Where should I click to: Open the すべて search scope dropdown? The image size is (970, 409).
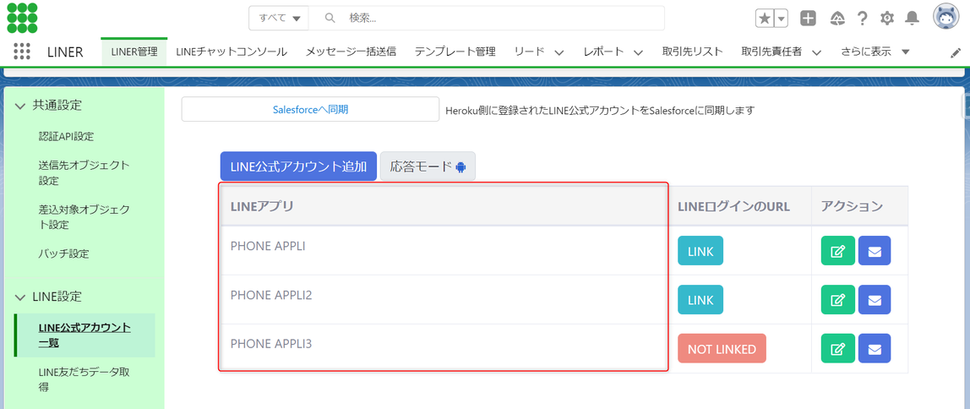279,18
